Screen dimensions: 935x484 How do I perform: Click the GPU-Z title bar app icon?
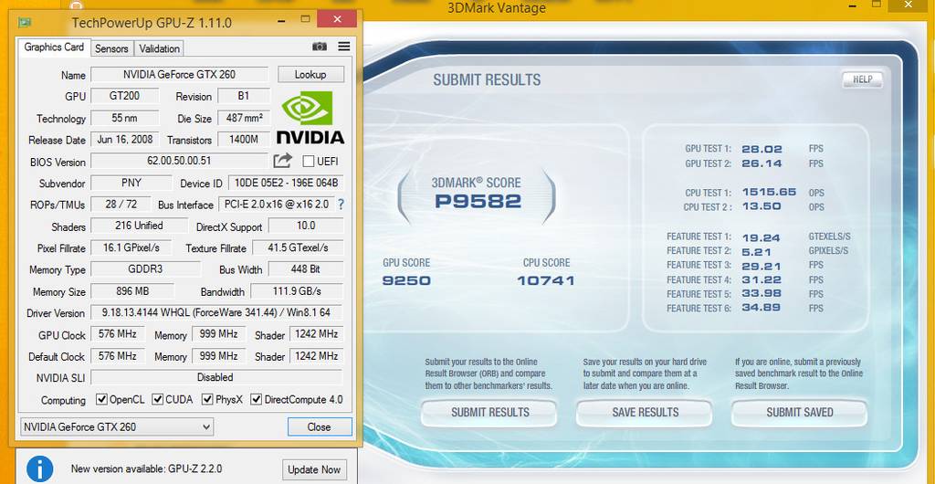click(x=26, y=21)
